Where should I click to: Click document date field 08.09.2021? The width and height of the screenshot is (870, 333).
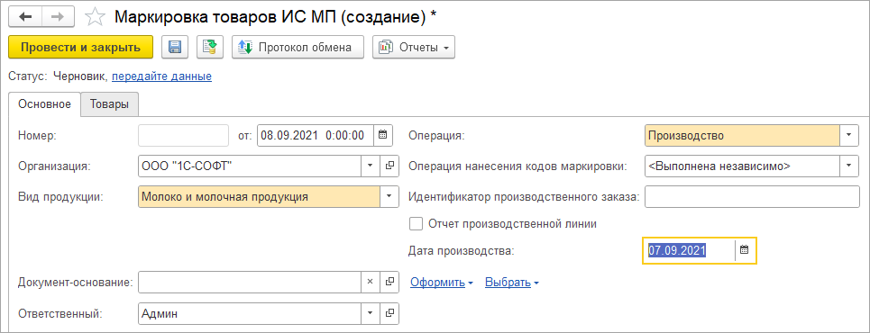coord(316,135)
